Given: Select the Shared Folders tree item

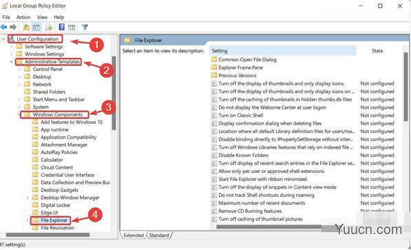Looking at the screenshot, I should click(49, 92).
